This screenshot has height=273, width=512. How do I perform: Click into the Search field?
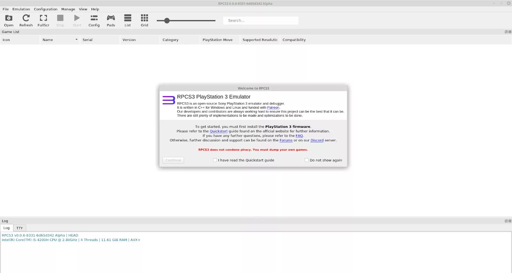(261, 20)
